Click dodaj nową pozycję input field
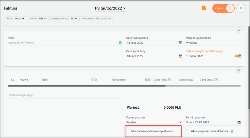 pyautogui.click(x=65, y=95)
